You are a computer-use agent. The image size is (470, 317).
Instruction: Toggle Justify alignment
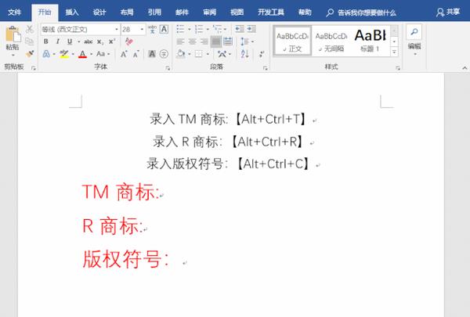(x=216, y=41)
